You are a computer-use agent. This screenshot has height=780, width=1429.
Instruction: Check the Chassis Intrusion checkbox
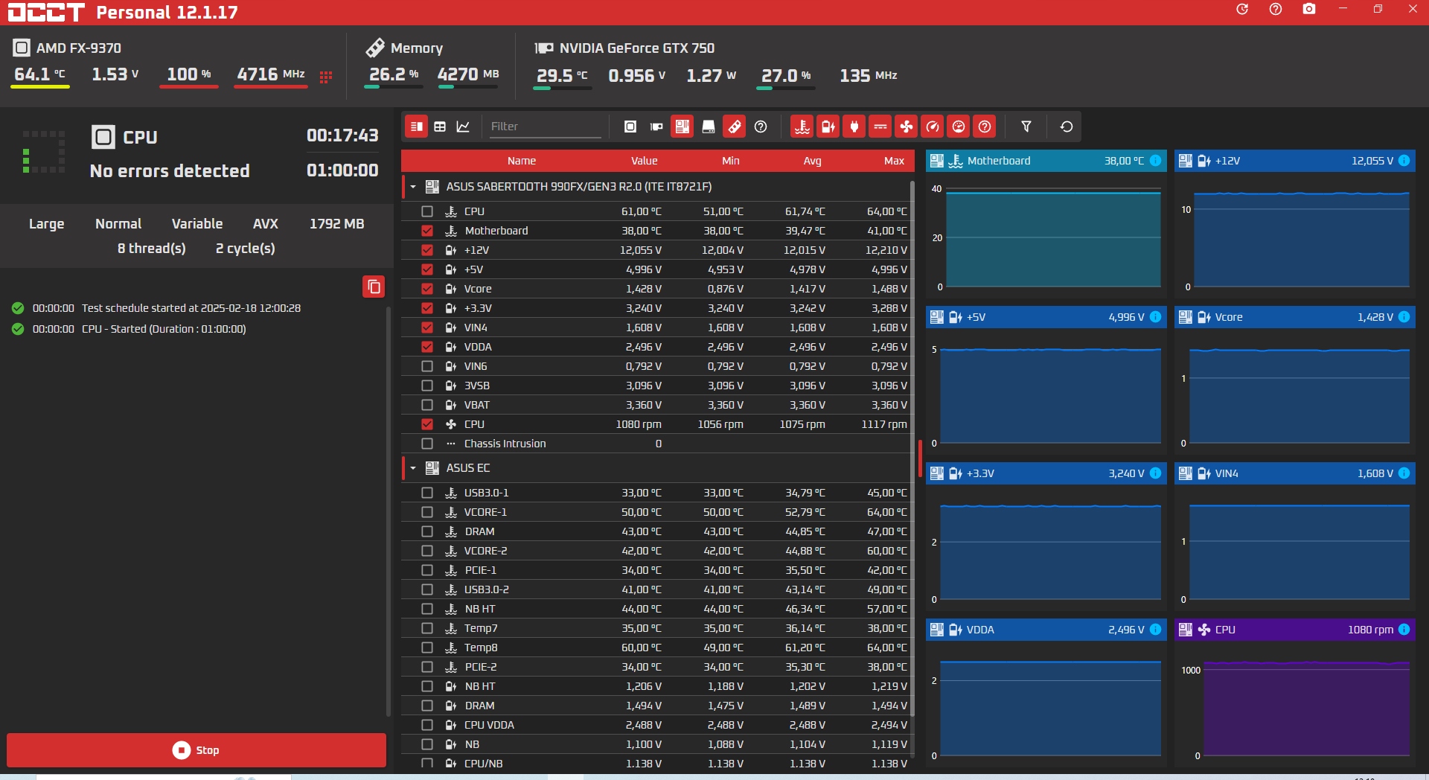tap(427, 444)
